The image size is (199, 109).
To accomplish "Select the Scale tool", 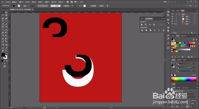I will [6, 30].
